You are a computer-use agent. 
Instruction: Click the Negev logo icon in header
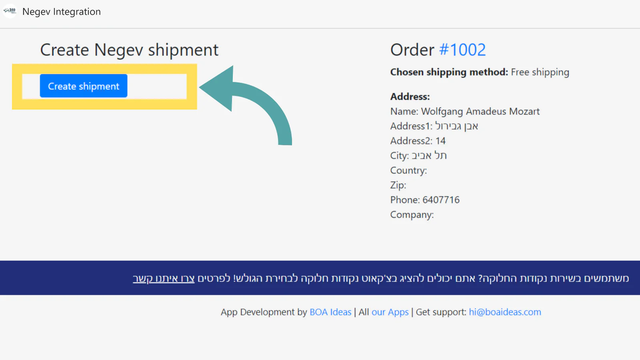click(x=10, y=11)
